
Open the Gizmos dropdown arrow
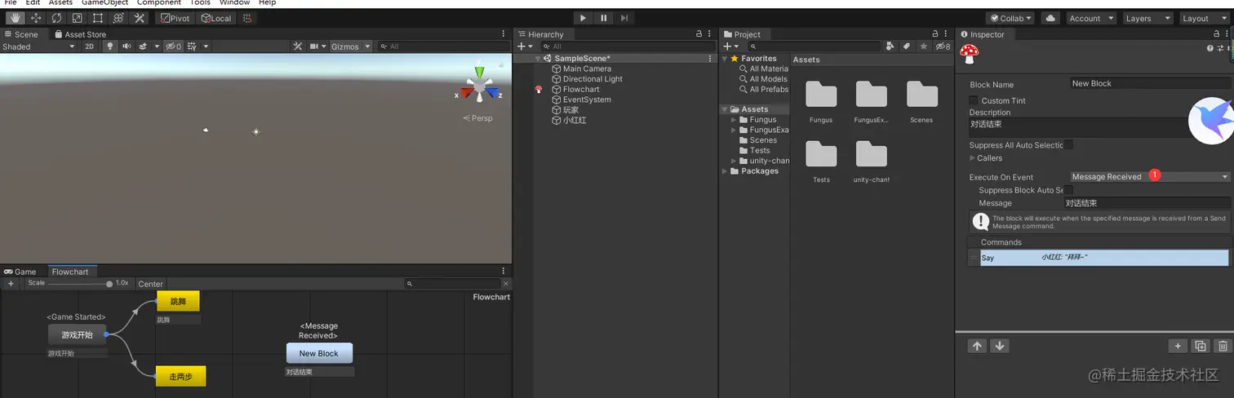367,46
